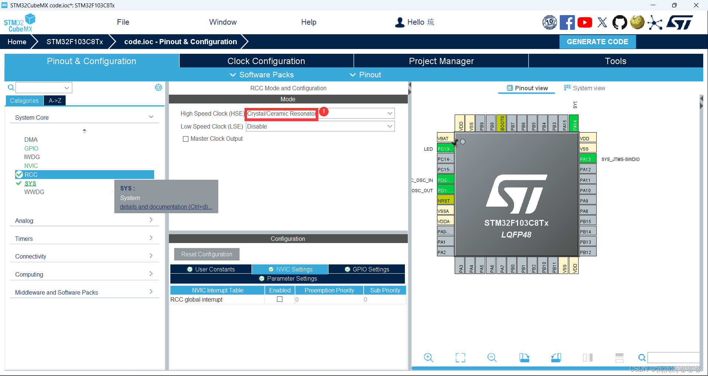
Task: Select GPIO in System Core list
Action: [x=31, y=148]
